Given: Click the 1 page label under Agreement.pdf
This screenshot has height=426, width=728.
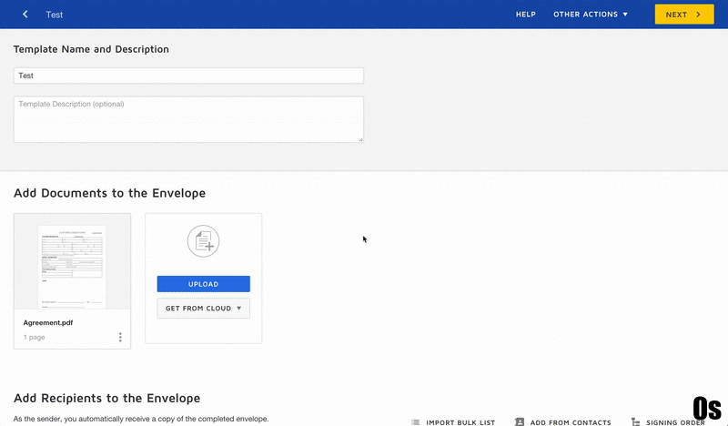Looking at the screenshot, I should click(35, 338).
